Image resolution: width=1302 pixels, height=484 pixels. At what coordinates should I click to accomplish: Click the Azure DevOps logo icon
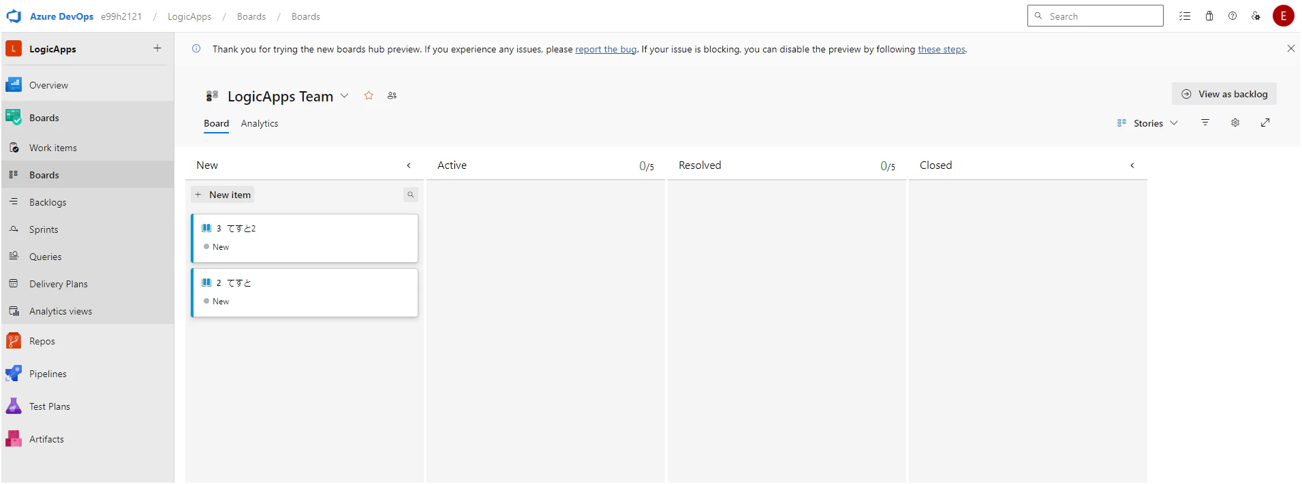pos(14,16)
